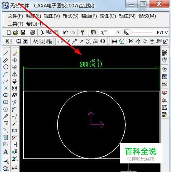This screenshot has height=172, width=171.
Task: Select the Text tool letter A
Action: pos(6,151)
